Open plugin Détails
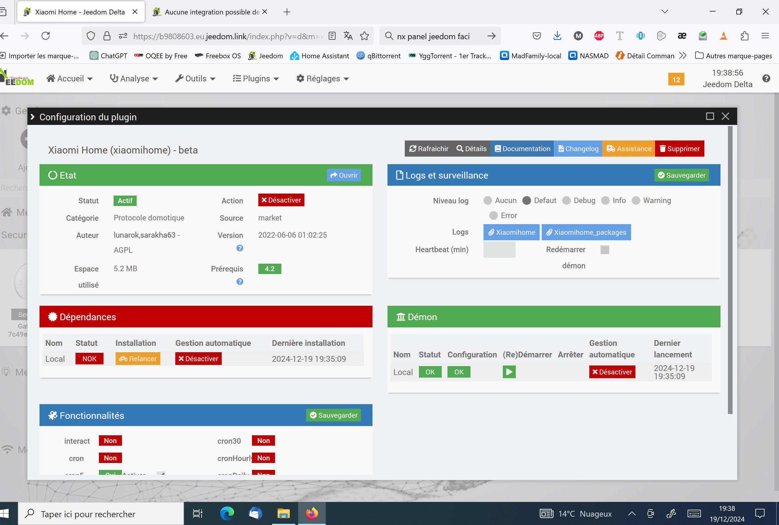The width and height of the screenshot is (779, 525). pos(471,149)
